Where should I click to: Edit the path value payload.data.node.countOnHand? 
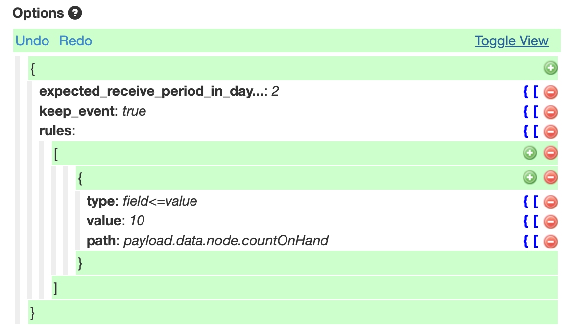(226, 240)
